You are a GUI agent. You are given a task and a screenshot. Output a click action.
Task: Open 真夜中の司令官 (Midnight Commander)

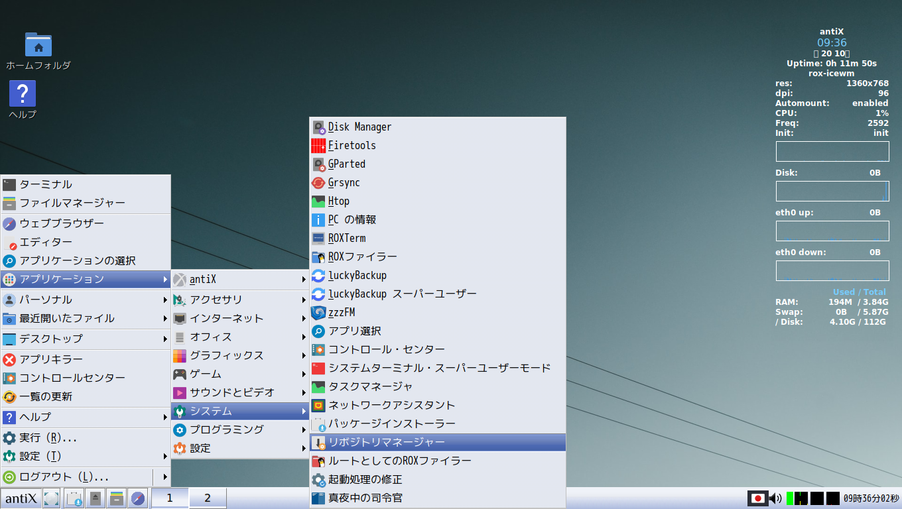point(438,498)
